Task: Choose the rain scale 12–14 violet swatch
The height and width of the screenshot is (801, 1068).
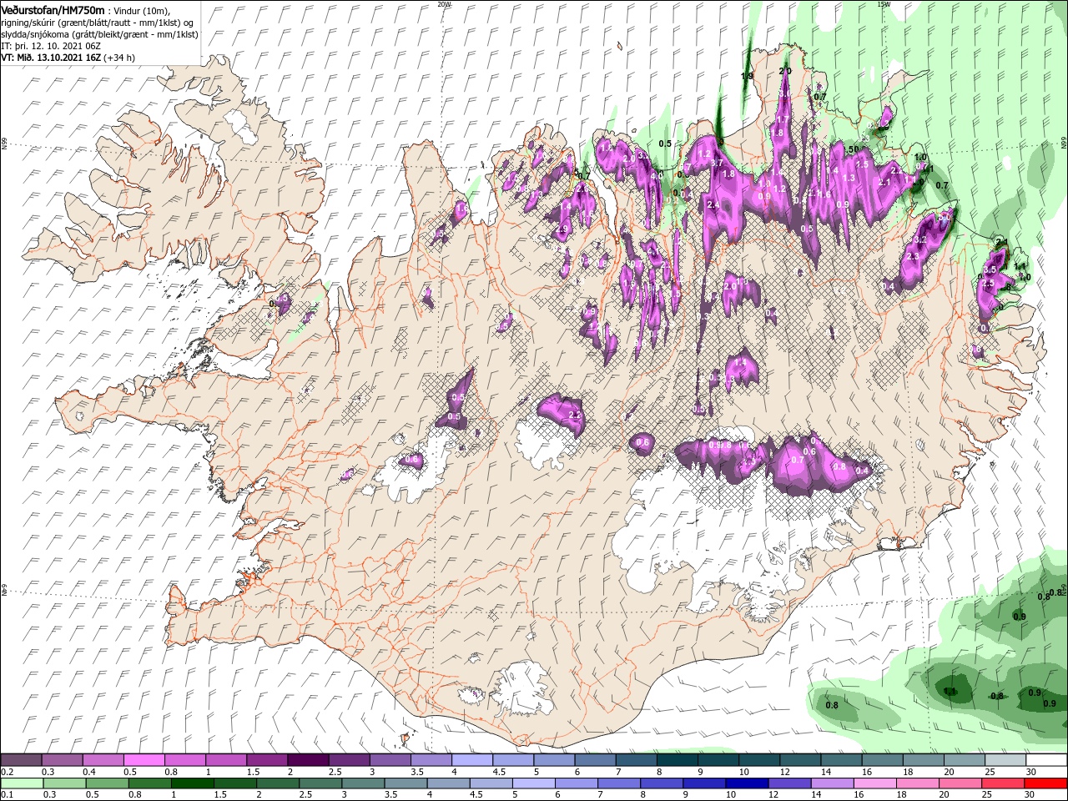Action: click(790, 783)
